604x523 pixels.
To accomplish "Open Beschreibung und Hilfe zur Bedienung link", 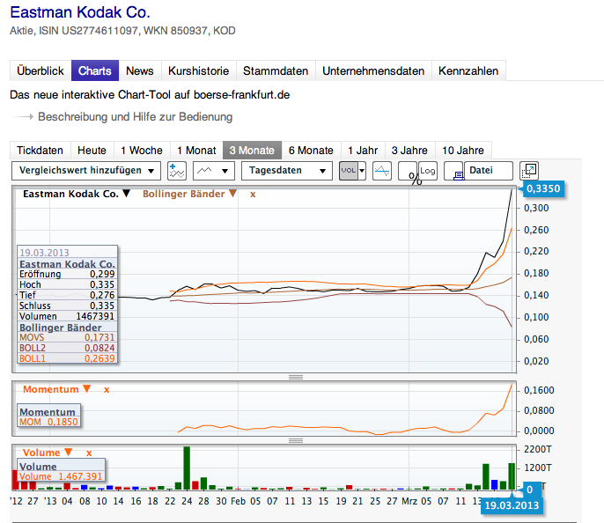I will [135, 117].
